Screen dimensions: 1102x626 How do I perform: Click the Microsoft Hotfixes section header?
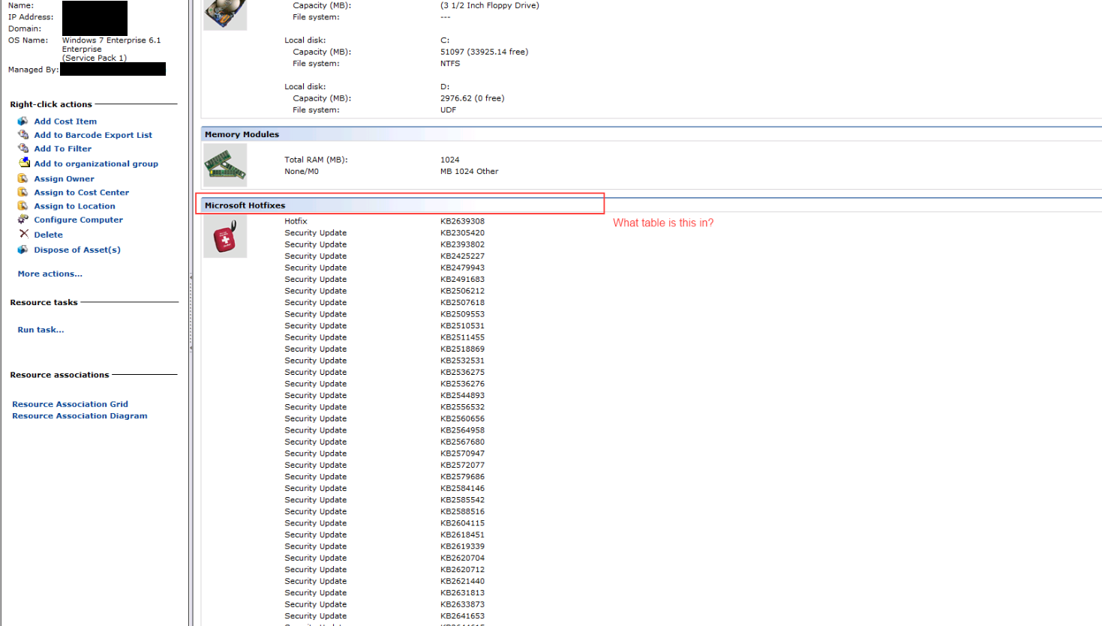[245, 205]
